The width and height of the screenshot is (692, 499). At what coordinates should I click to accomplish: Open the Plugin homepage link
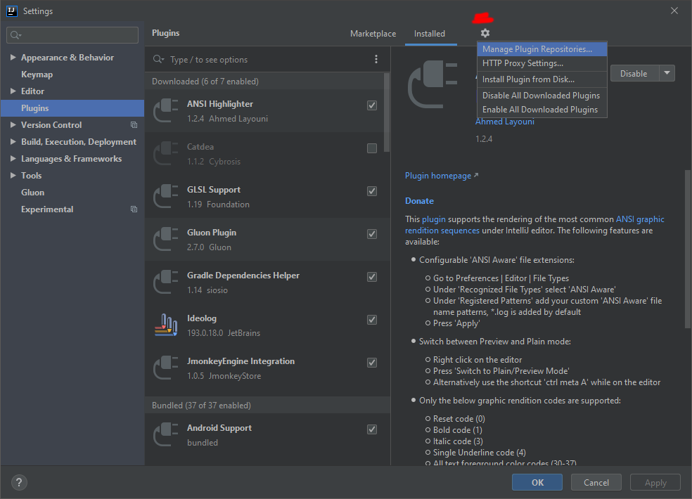(442, 176)
